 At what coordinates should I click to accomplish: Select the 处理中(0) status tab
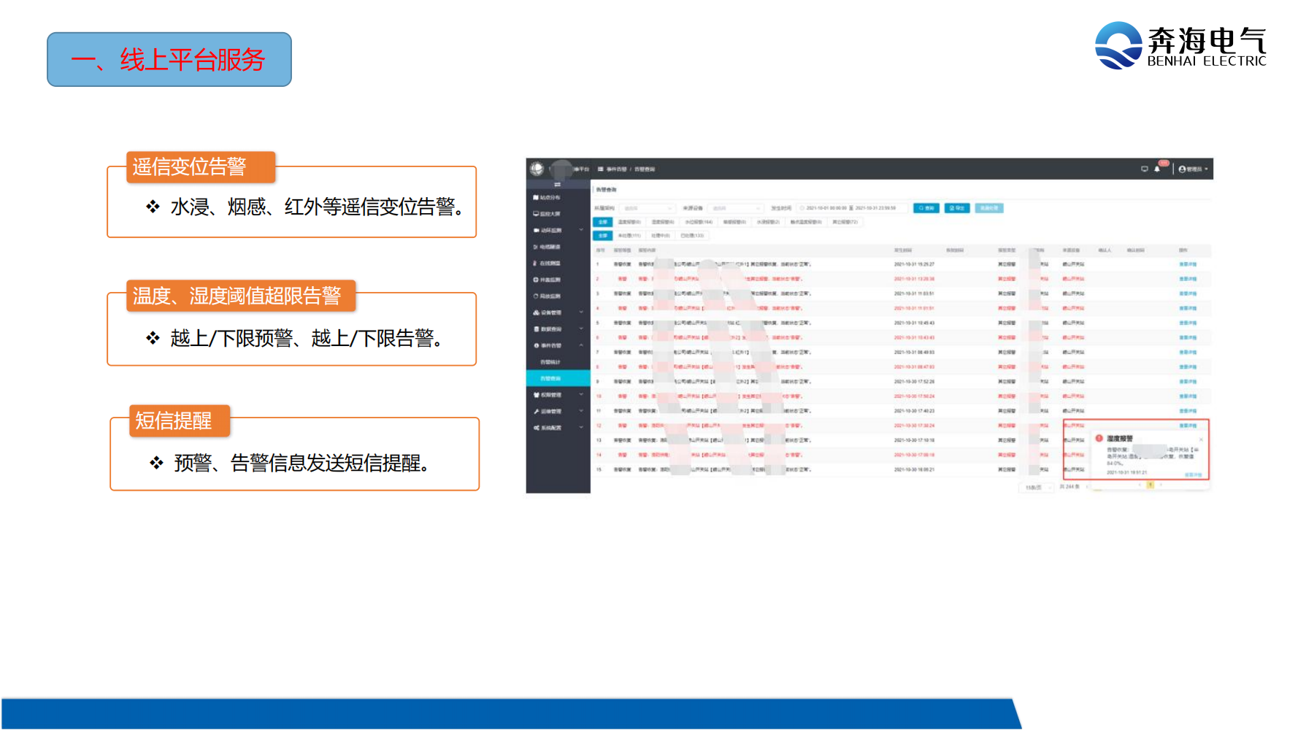point(661,236)
